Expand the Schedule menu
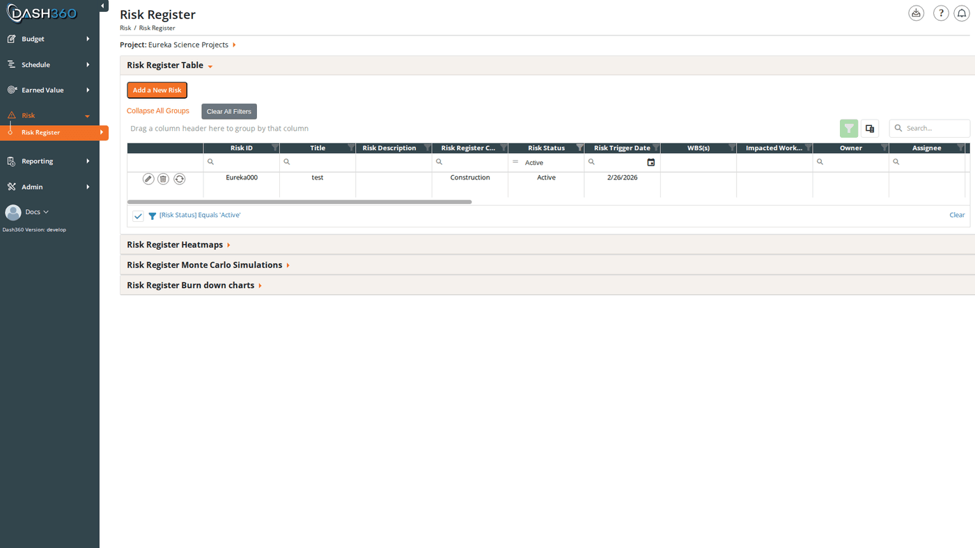Screen dimensions: 975x548 [x=49, y=65]
